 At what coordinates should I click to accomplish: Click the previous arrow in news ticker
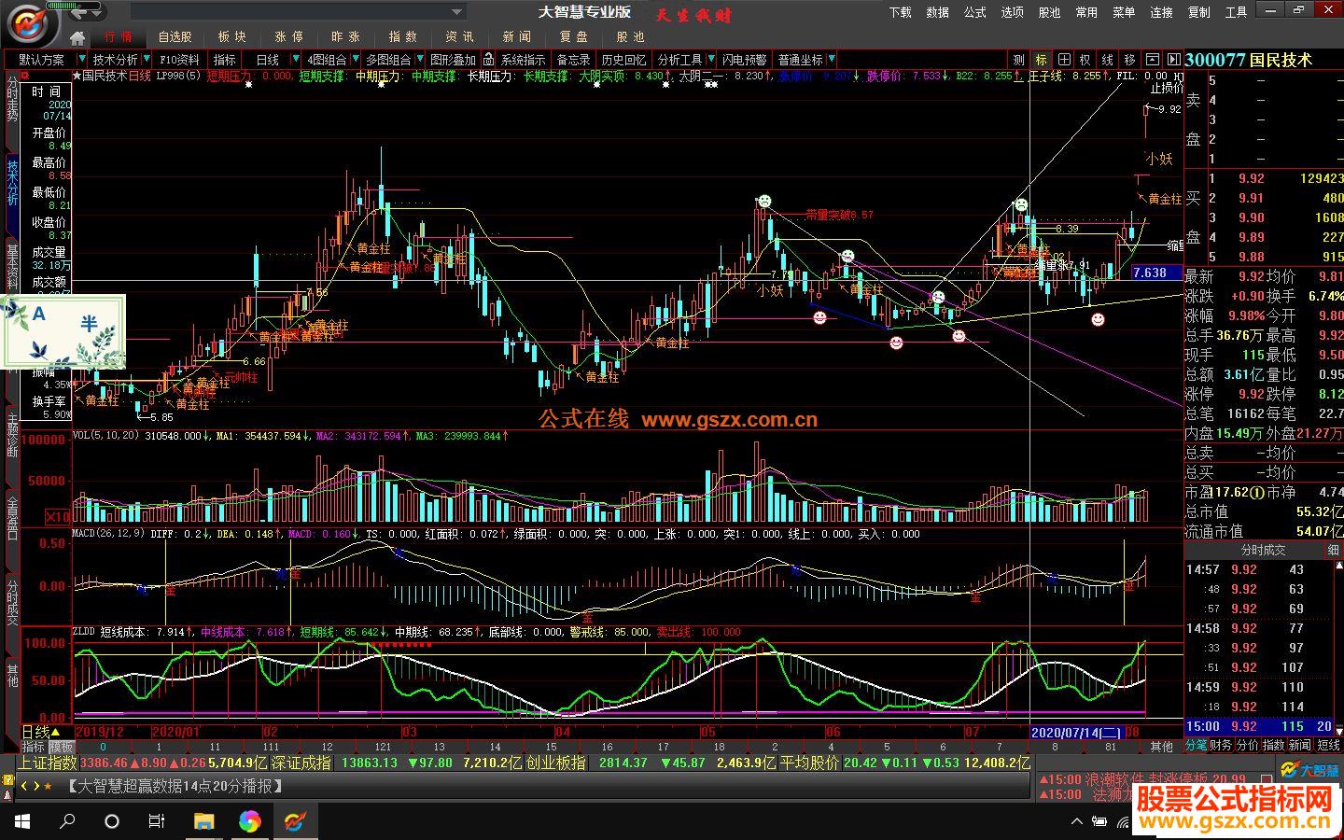click(x=24, y=786)
